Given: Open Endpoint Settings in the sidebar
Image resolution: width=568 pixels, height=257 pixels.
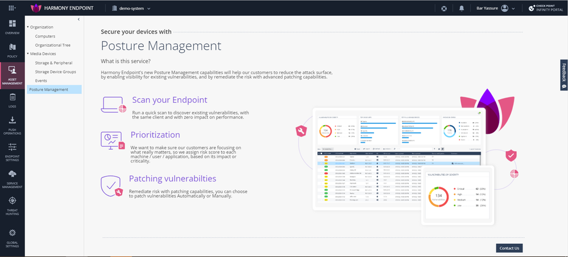Looking at the screenshot, I should [x=12, y=150].
